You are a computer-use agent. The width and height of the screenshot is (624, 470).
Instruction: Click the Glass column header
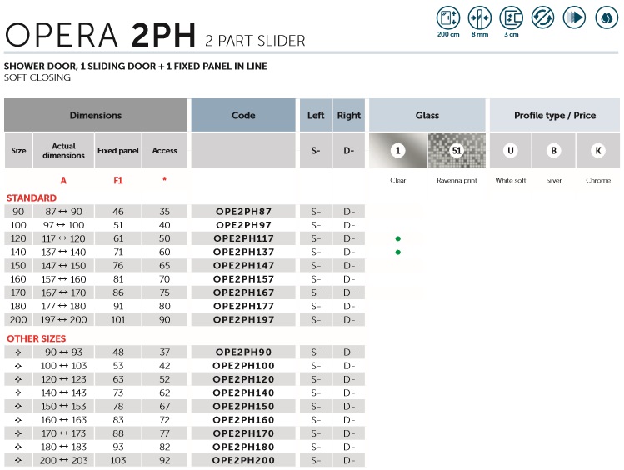pyautogui.click(x=427, y=115)
